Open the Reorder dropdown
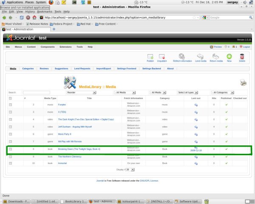255x204 pixels. [81, 92]
